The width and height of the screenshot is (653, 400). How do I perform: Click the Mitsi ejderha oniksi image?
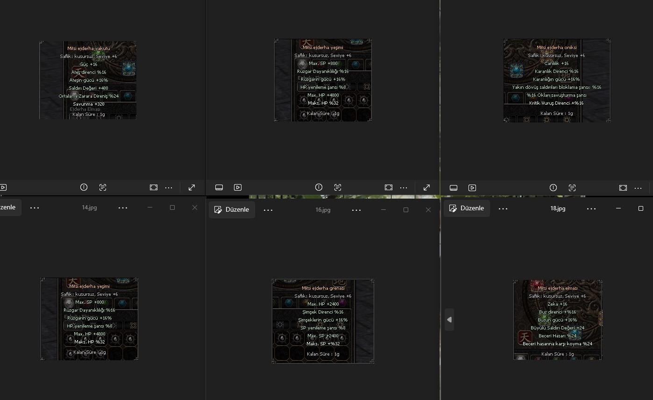[x=557, y=80]
